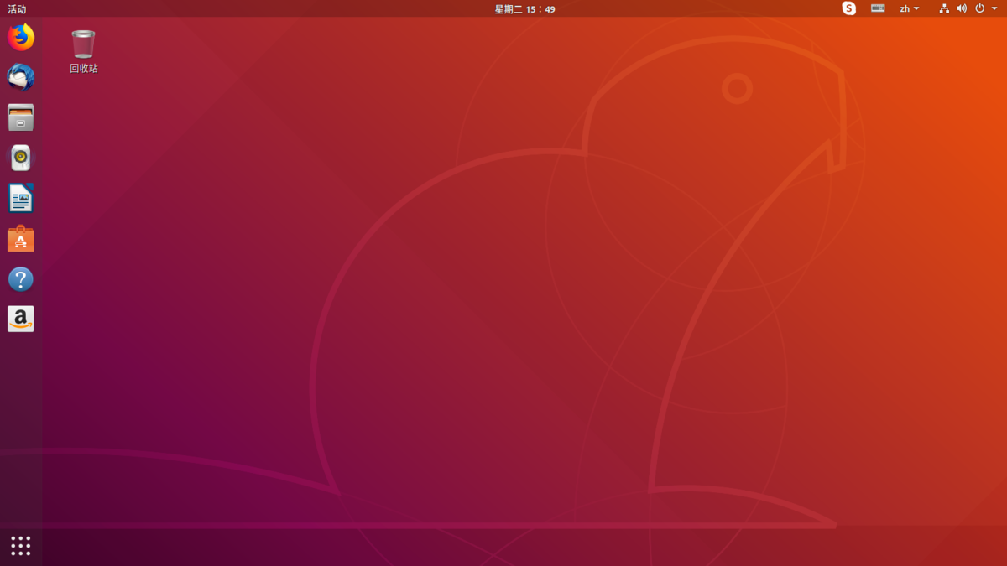Open the Files file manager
This screenshot has height=566, width=1007.
(20, 117)
